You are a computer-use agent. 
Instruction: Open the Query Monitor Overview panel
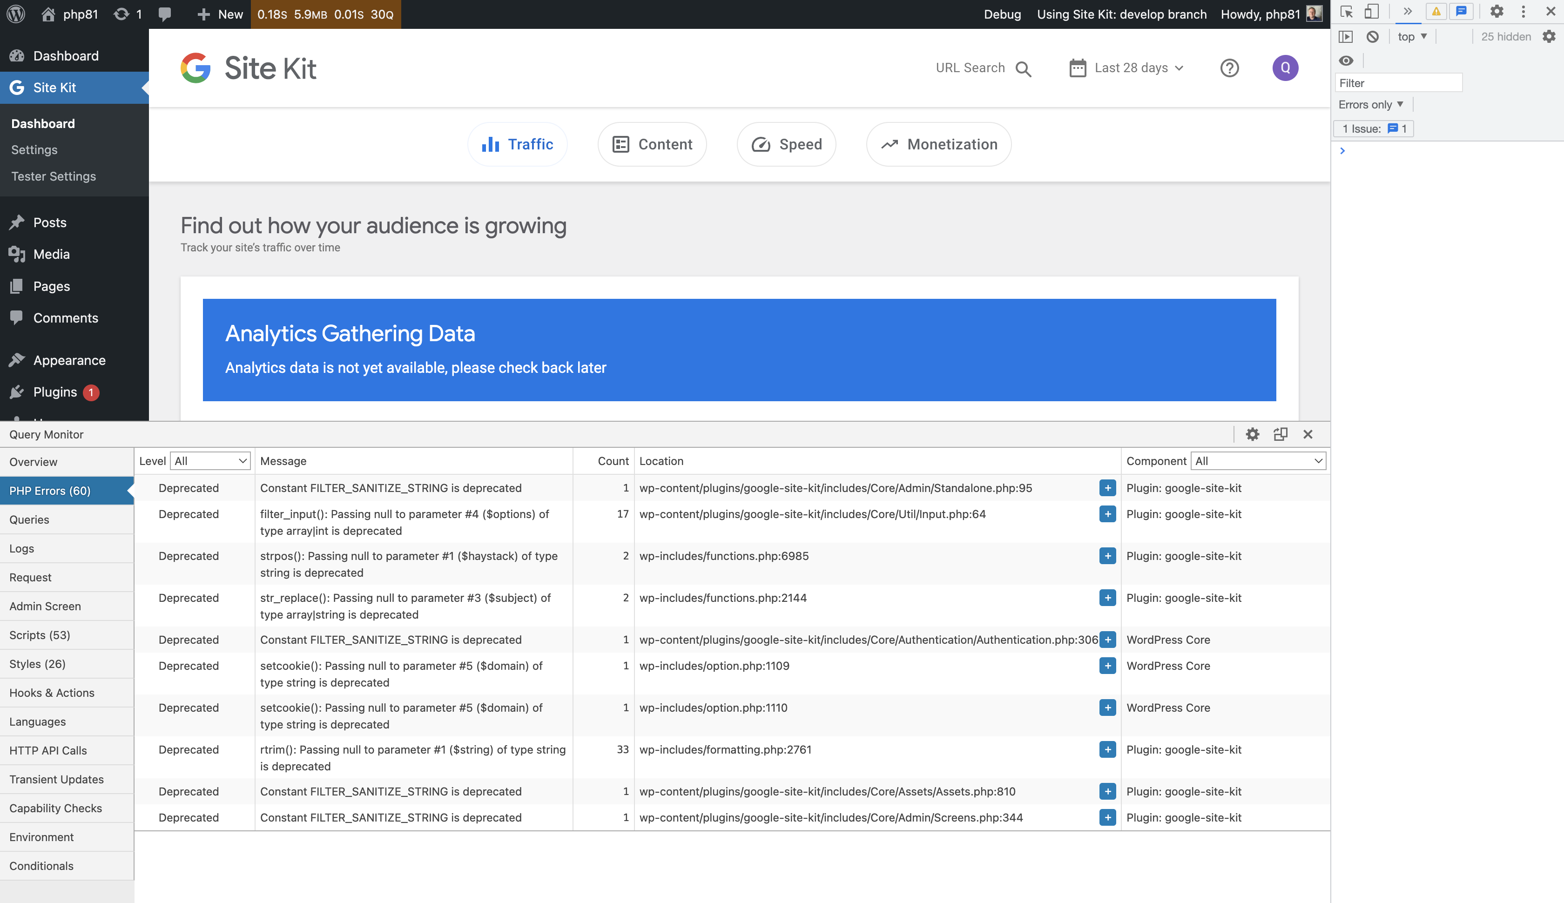67,461
